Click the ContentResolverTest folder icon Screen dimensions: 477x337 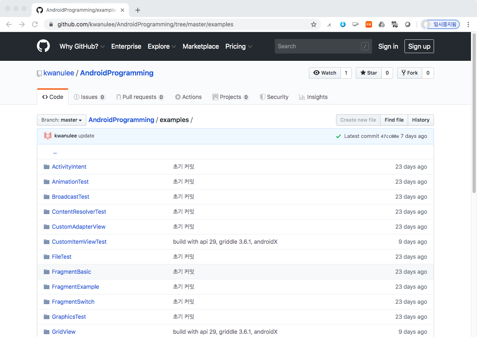click(x=47, y=212)
